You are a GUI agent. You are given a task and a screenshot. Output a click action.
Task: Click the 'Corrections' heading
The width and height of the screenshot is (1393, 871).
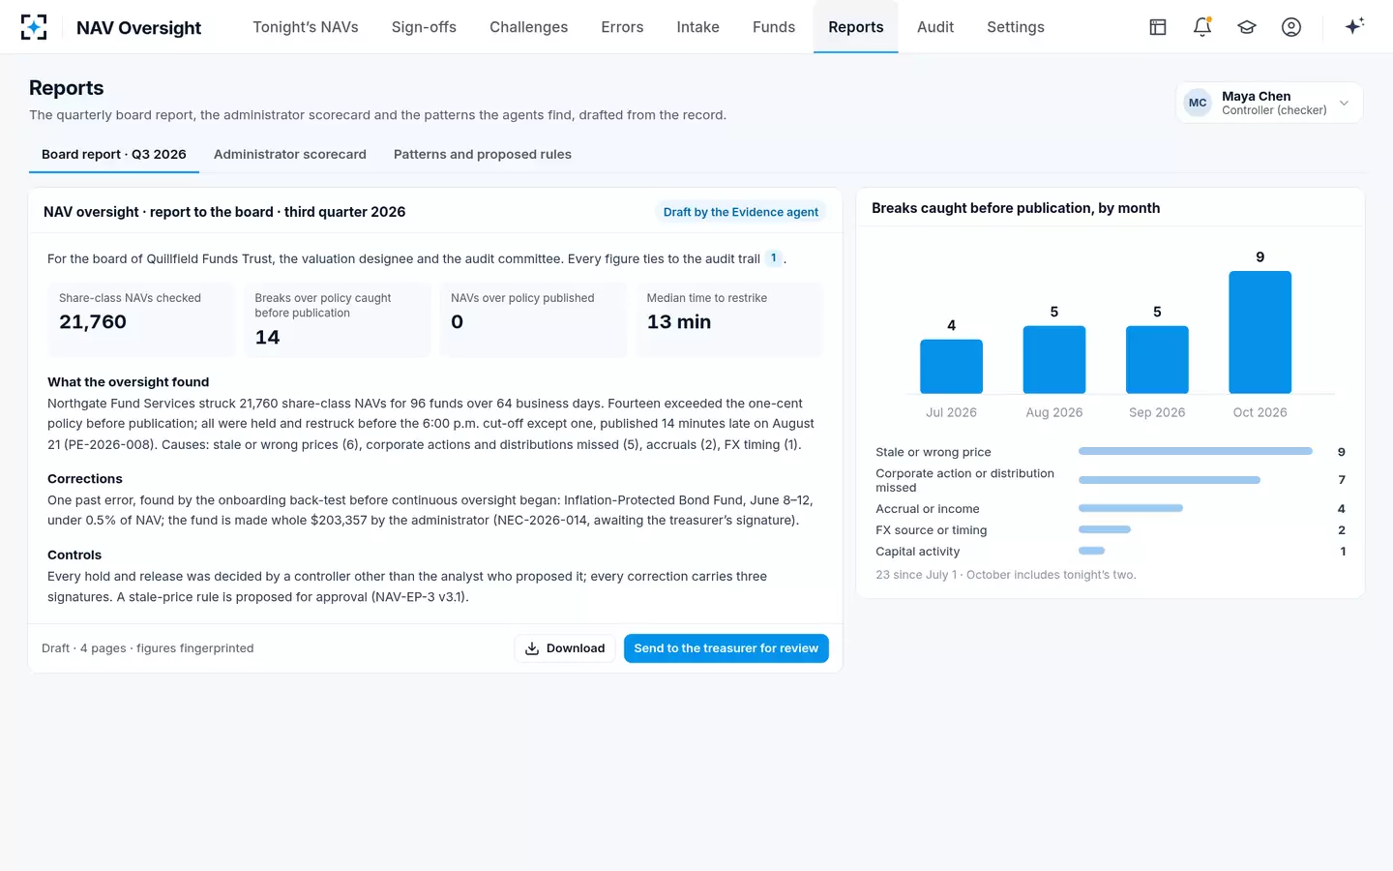point(85,479)
